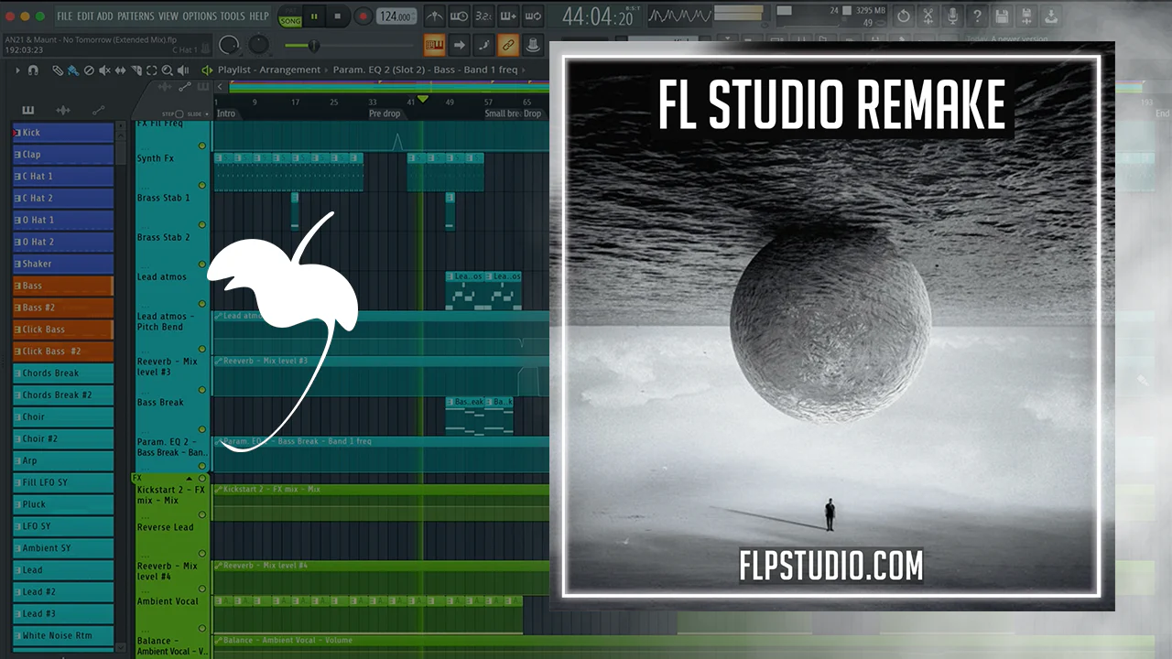Toggle mute dot on Brass Stab 1 track
Viewport: 1172px width, 659px height.
coord(202,224)
